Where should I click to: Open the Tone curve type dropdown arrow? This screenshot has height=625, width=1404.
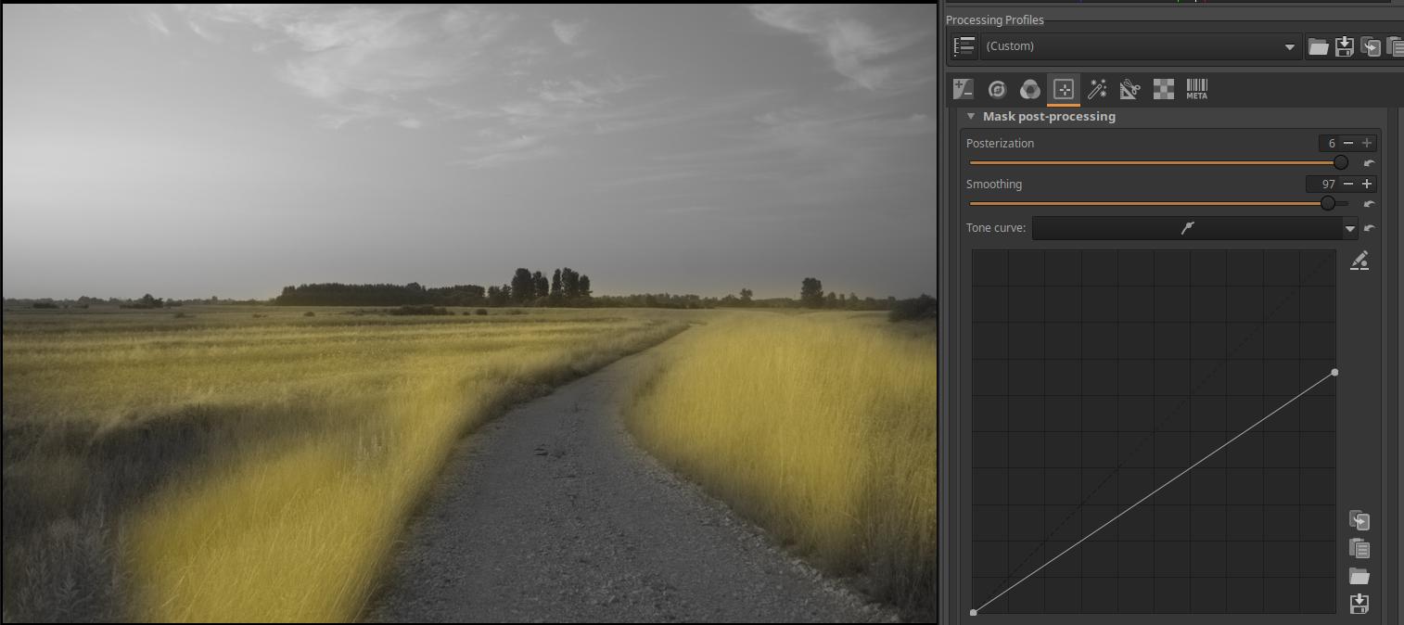[1349, 228]
